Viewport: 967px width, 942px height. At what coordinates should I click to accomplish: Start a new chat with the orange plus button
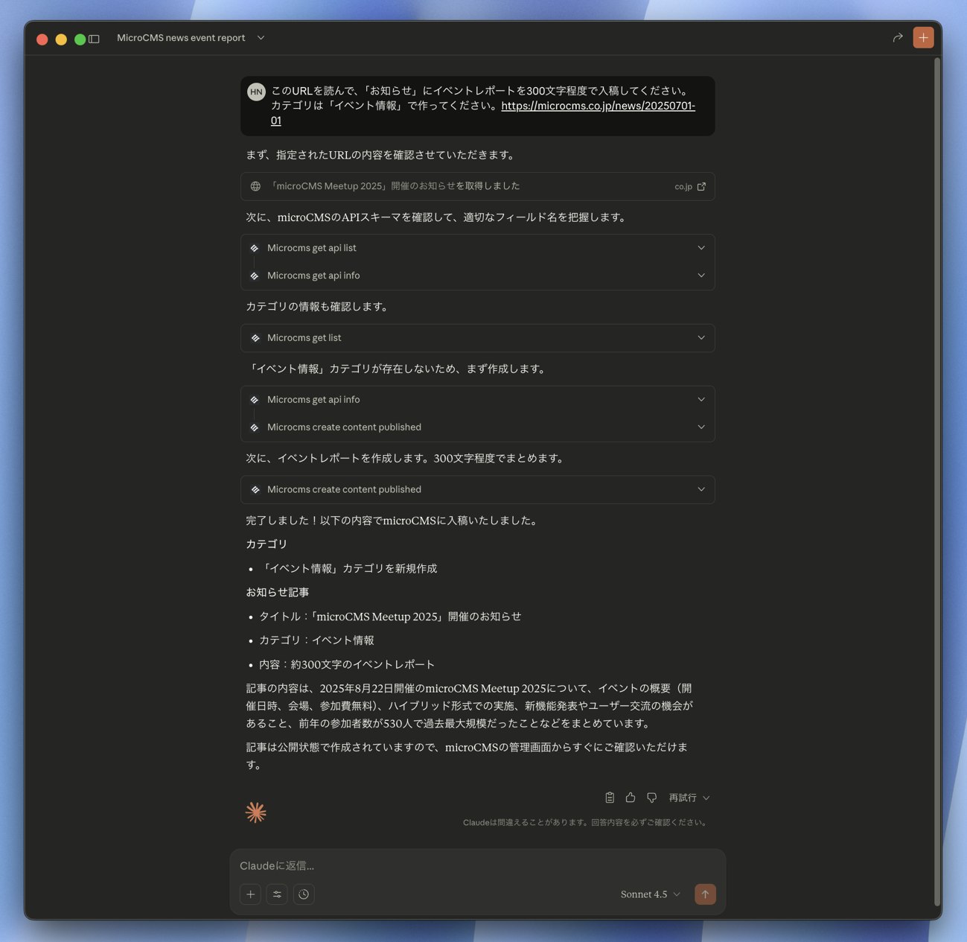pos(922,36)
